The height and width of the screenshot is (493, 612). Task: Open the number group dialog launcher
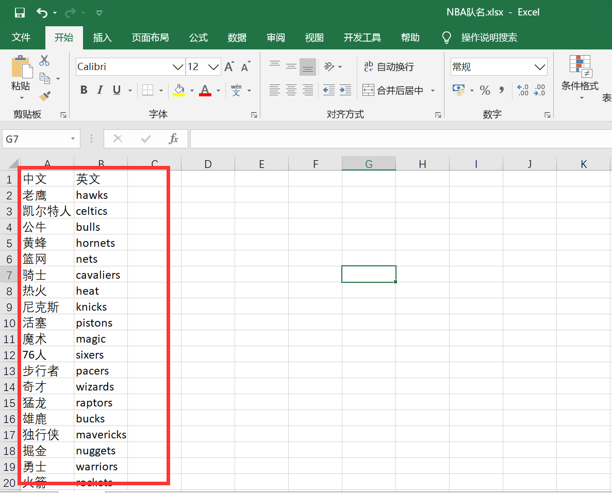pos(548,115)
